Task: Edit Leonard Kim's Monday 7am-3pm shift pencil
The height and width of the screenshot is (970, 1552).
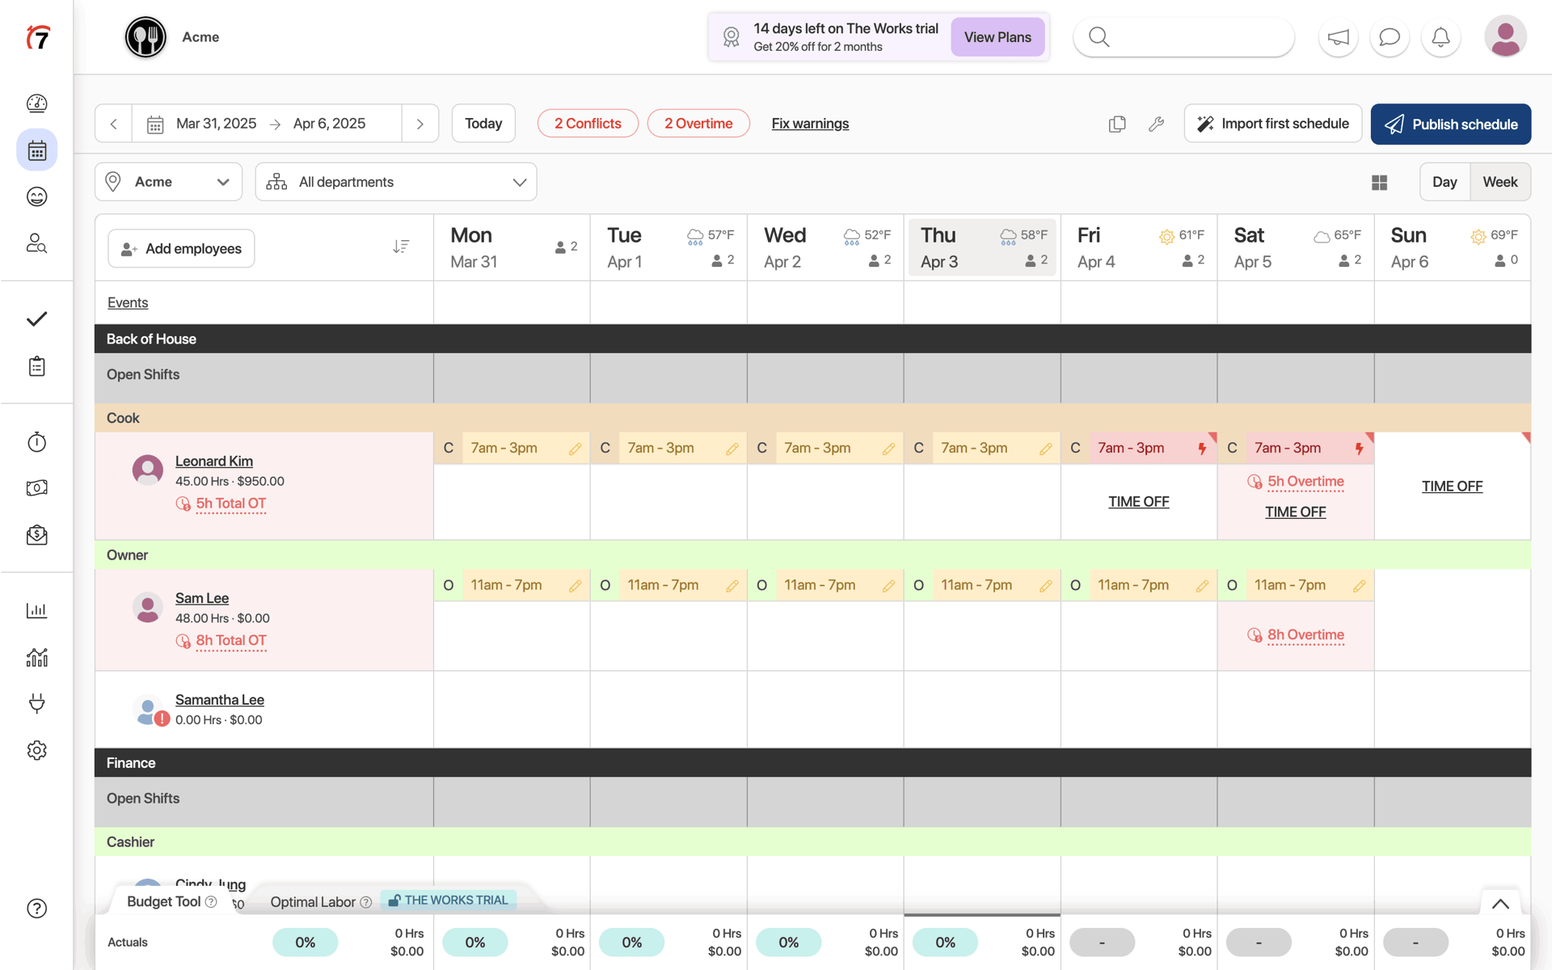Action: pos(575,449)
